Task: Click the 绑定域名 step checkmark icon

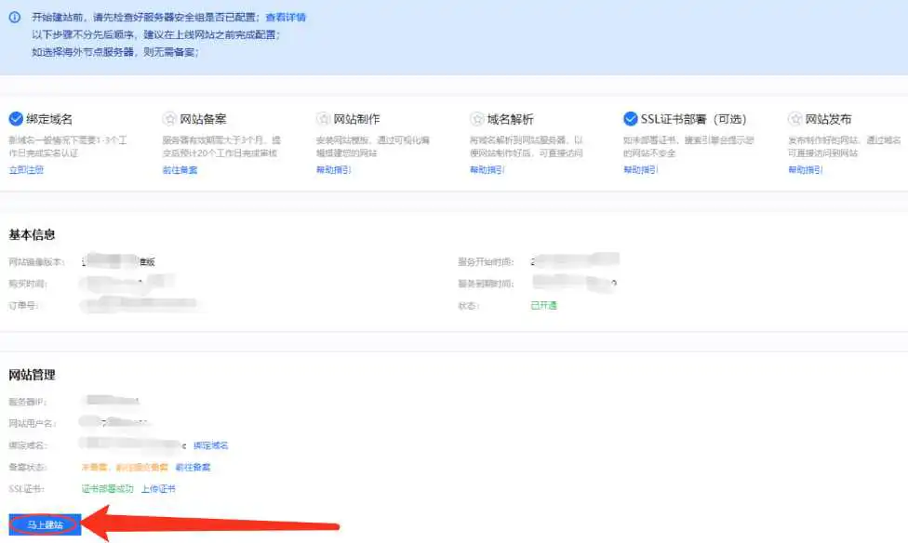Action: (15, 119)
